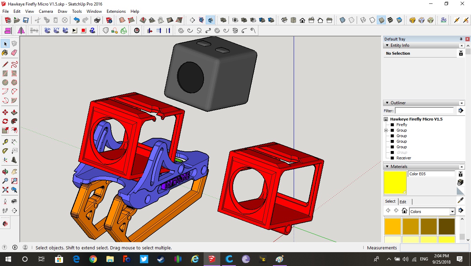
Task: Enable Wireframe face style
Action: (363, 20)
